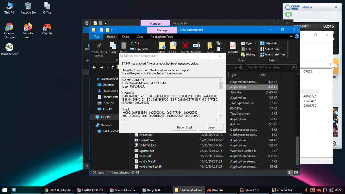Click file list vertical scrollbar
The height and width of the screenshot is (194, 345).
pyautogui.click(x=297, y=121)
